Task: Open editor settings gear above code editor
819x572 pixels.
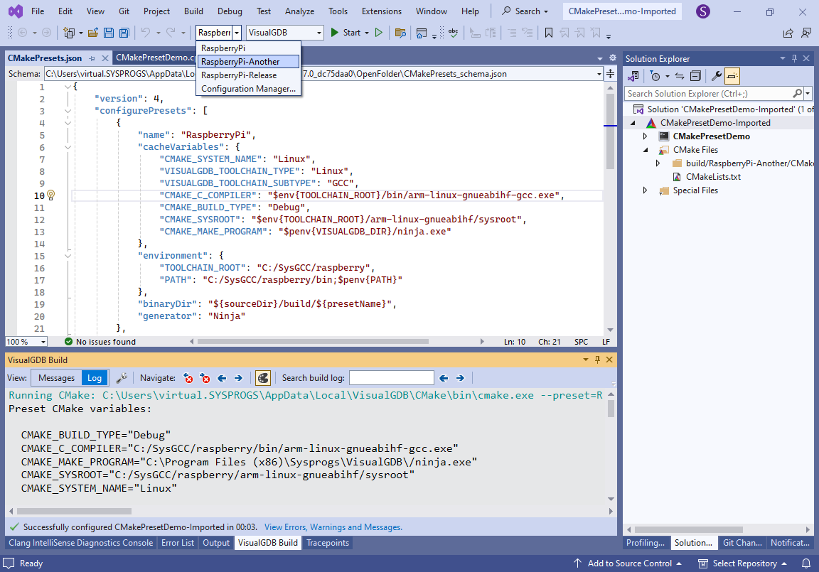Action: (x=613, y=58)
